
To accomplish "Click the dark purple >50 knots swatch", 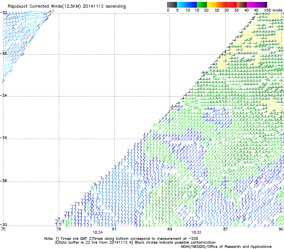I will (266, 5).
